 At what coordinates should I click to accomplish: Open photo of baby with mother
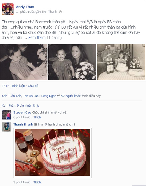click(72, 62)
